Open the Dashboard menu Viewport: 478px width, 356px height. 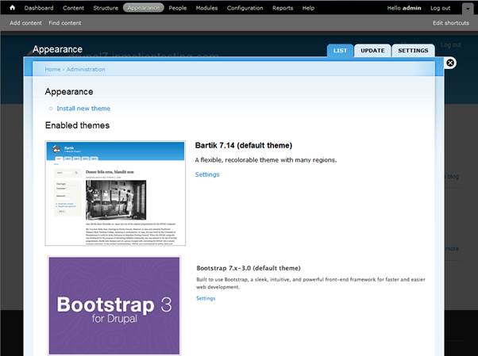(39, 8)
